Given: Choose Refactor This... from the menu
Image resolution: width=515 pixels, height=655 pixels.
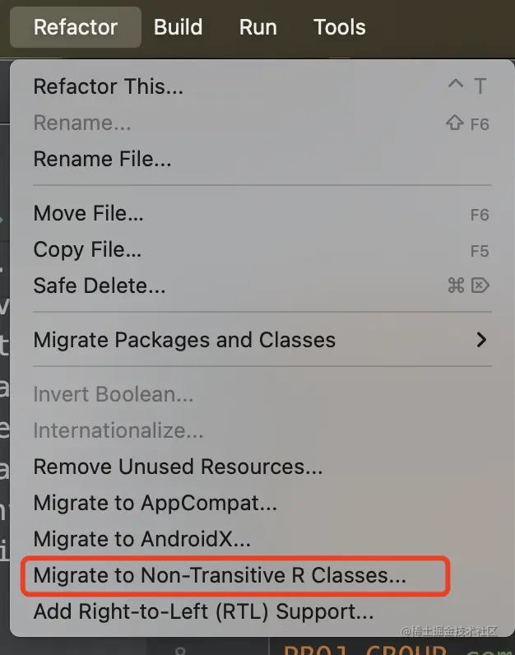Looking at the screenshot, I should coord(262,86).
